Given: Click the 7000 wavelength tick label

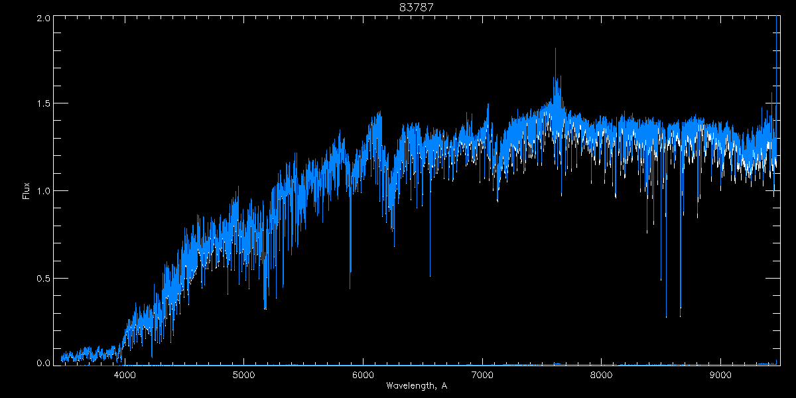Looking at the screenshot, I should (482, 375).
